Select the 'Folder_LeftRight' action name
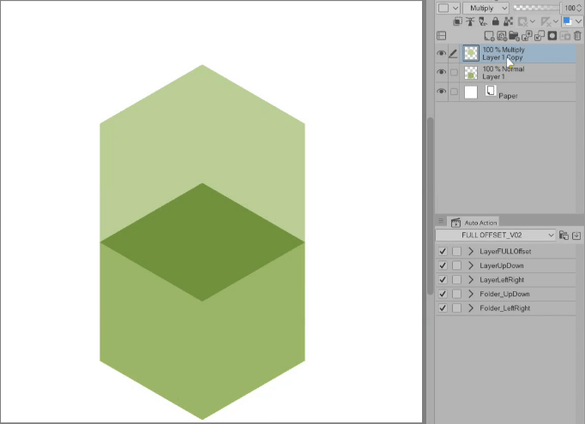This screenshot has width=585, height=424. 505,308
